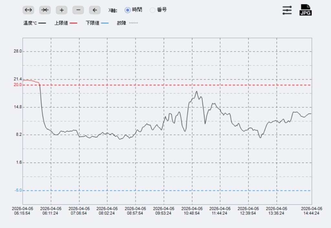Toggle the 温度°C legend entry

35,23
